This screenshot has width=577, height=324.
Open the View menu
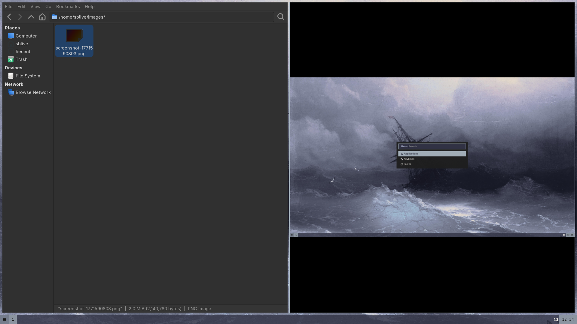pos(35,7)
